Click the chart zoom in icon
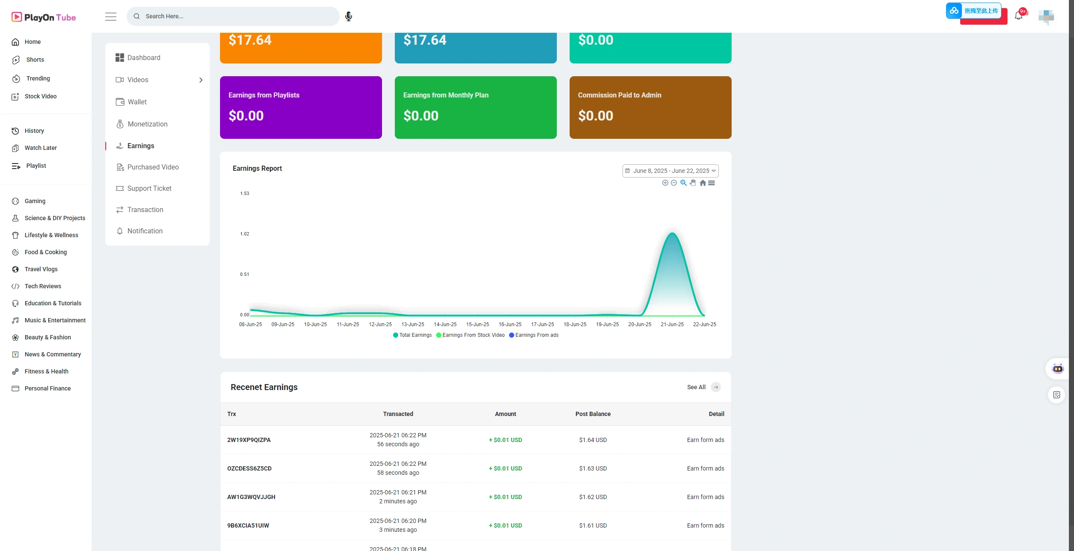 click(x=665, y=183)
